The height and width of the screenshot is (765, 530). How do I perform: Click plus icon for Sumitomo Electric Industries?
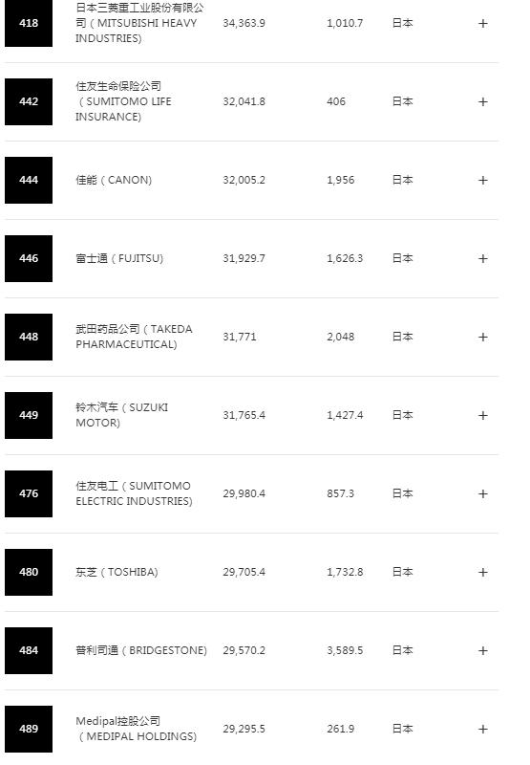[x=483, y=493]
